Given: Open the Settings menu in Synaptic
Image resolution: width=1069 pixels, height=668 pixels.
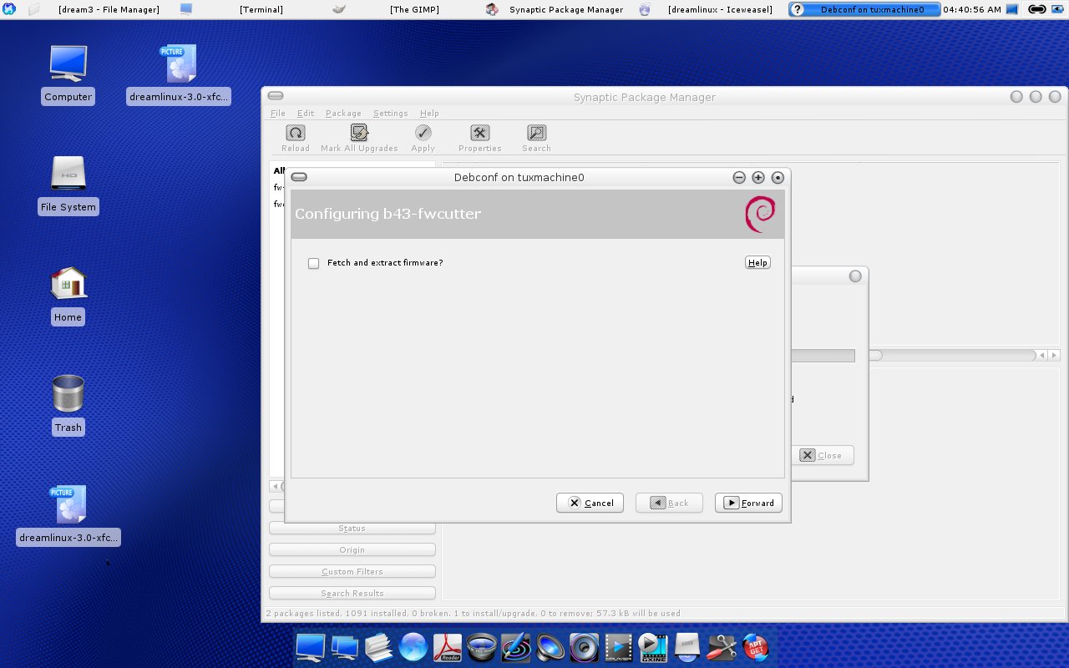Looking at the screenshot, I should pos(390,113).
